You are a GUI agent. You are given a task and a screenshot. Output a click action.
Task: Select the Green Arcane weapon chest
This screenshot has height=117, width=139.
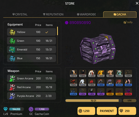pyautogui.click(x=31, y=78)
